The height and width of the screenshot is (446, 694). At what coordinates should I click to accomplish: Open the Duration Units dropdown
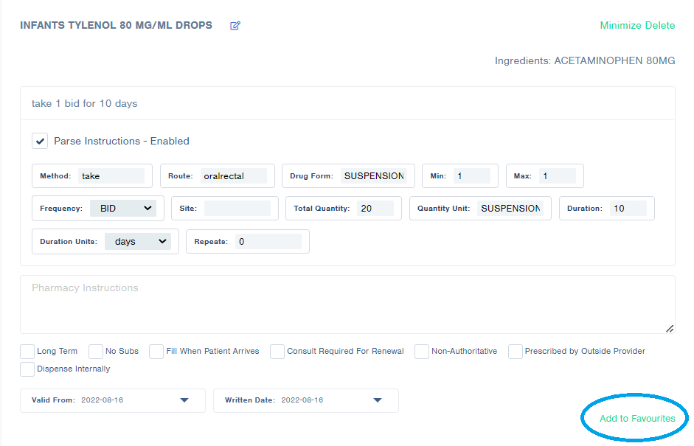tap(137, 241)
